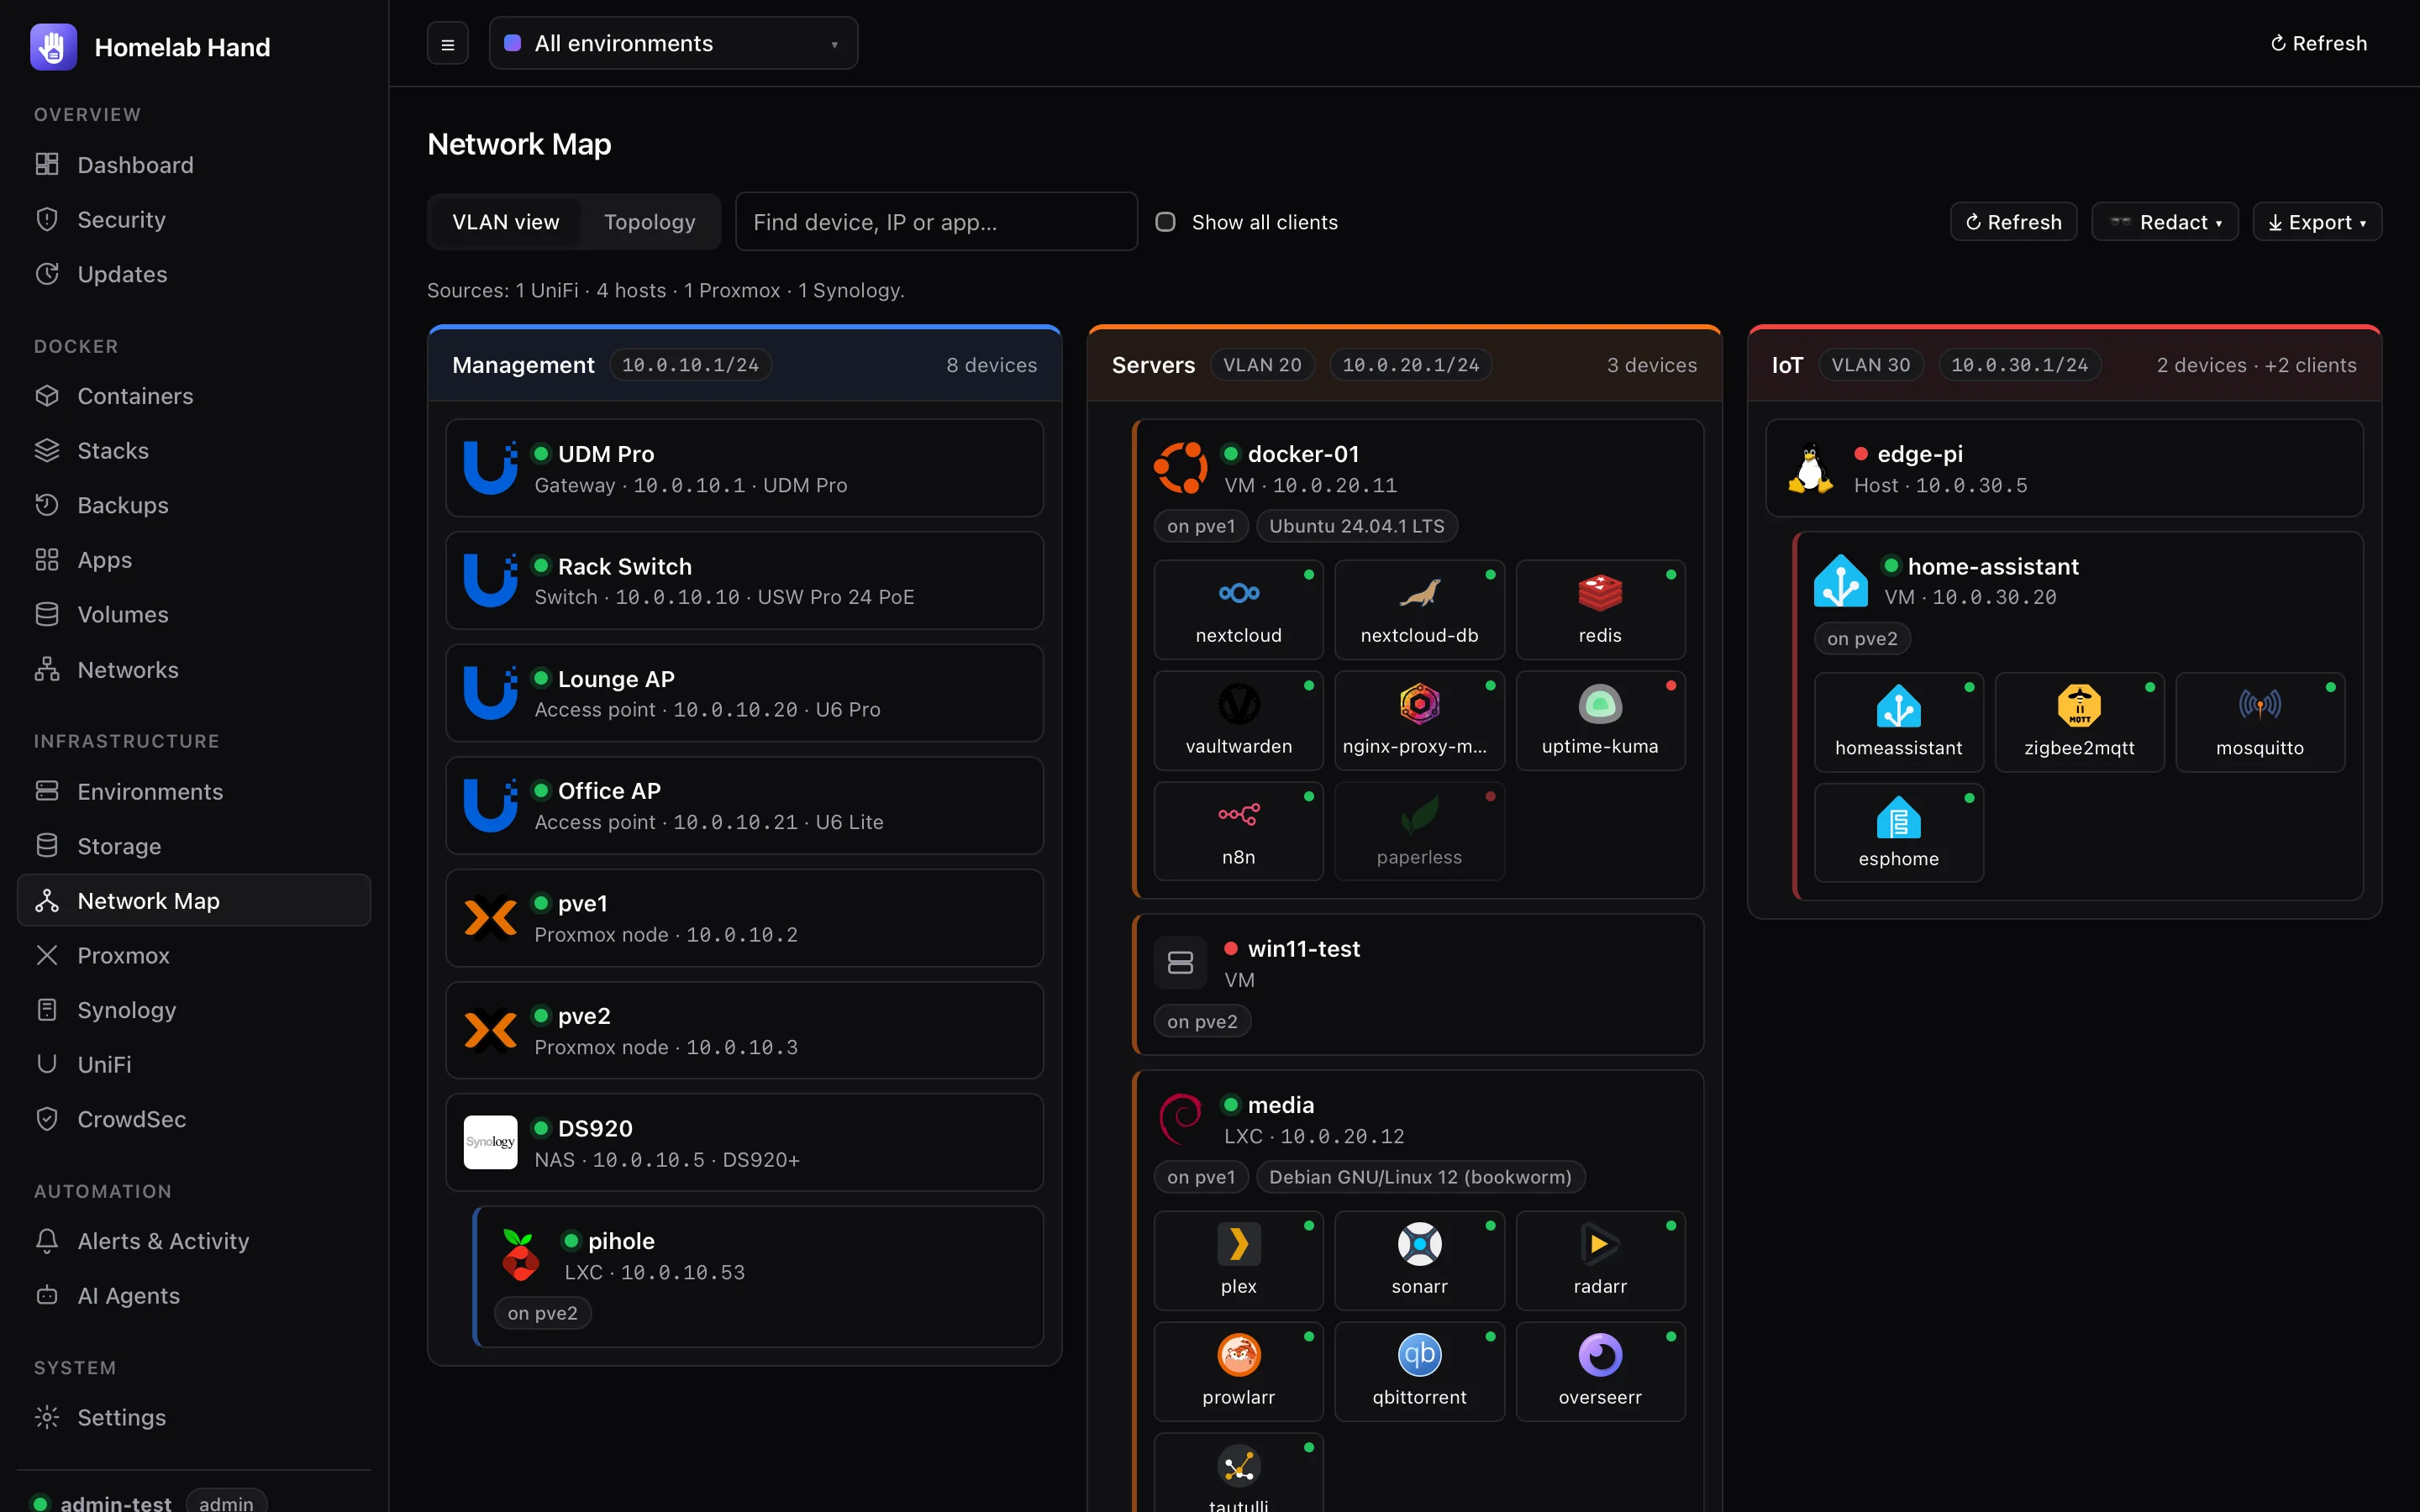Click the pve1 Proxmox node row
Screen dimensions: 2420x1512
744,918
